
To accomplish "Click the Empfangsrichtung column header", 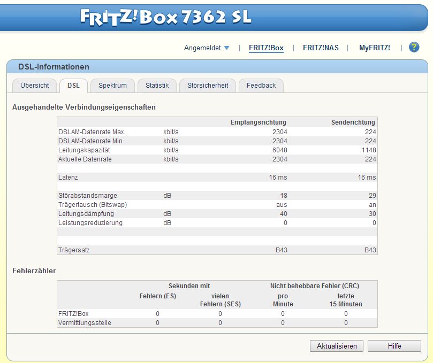I will [258, 122].
